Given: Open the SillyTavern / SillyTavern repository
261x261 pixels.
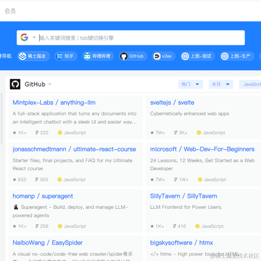Looking at the screenshot, I should pyautogui.click(x=183, y=196).
